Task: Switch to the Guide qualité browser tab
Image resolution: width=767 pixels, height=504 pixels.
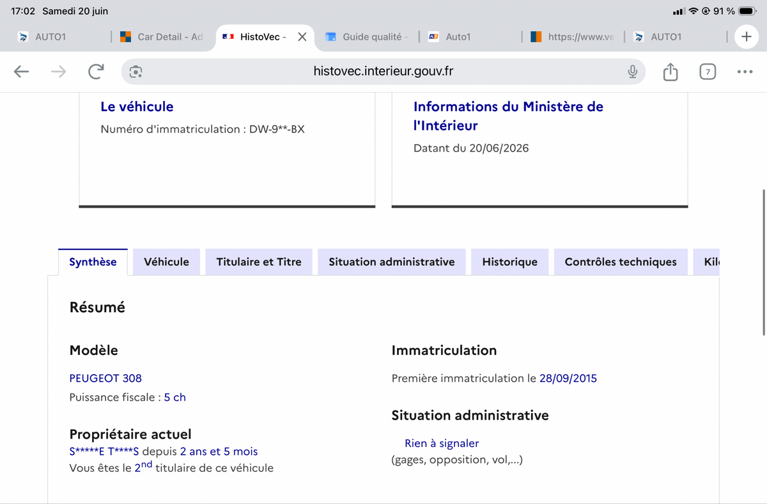Action: (x=367, y=37)
